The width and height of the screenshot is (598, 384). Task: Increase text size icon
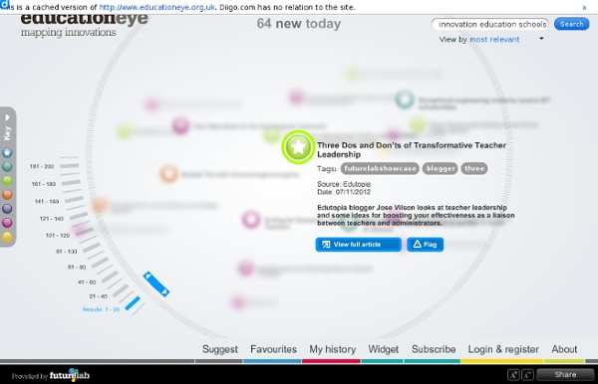[x=513, y=375]
